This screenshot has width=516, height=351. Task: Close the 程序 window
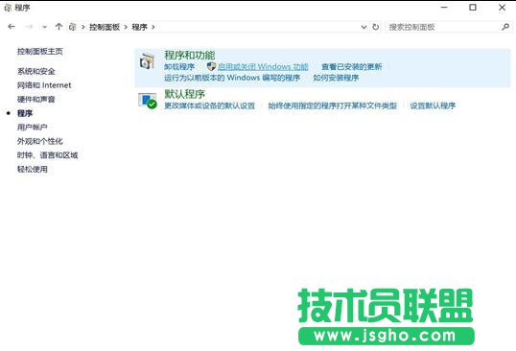click(x=502, y=8)
